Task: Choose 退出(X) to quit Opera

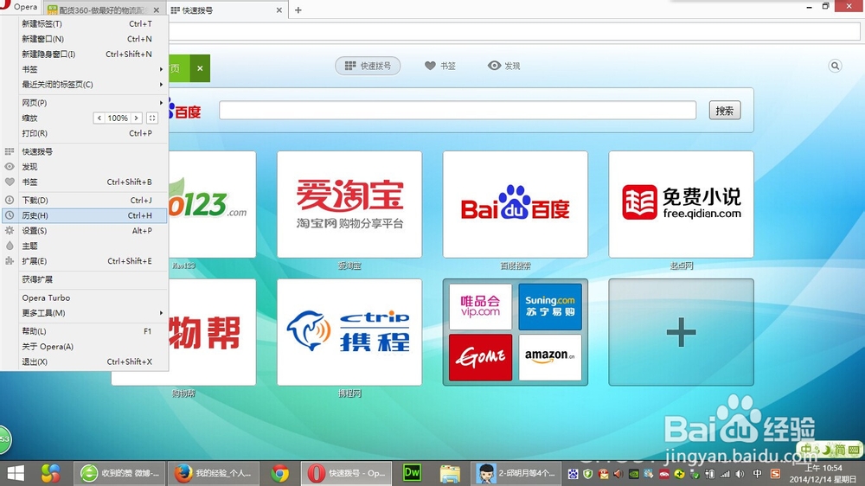Action: pyautogui.click(x=85, y=361)
